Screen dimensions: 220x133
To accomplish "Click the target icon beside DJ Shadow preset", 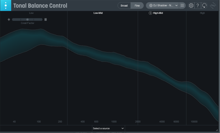I will [x=151, y=5].
